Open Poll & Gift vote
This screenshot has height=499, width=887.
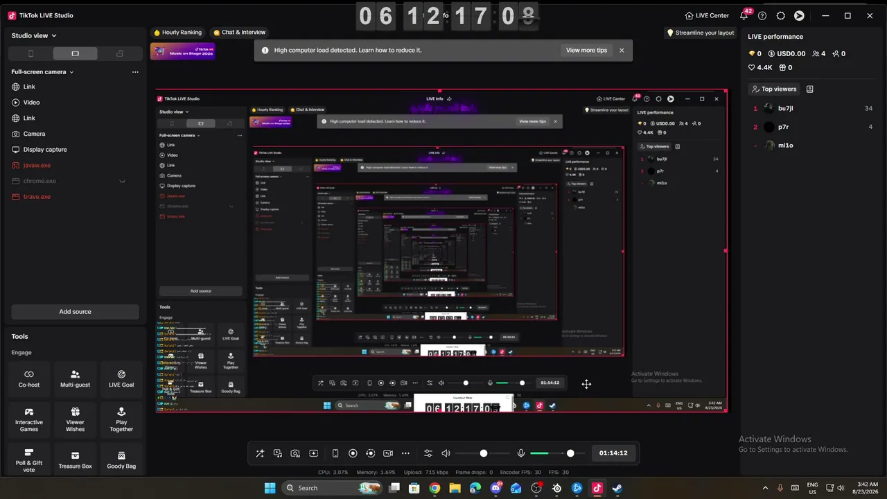29,460
